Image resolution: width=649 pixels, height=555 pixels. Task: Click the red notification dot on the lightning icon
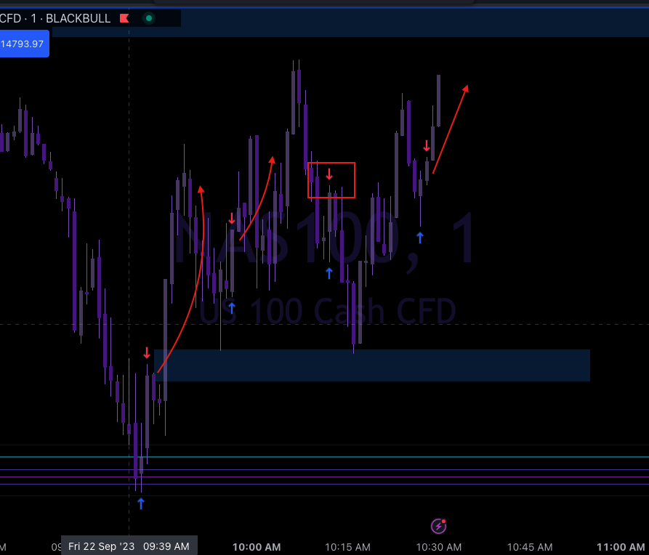click(443, 521)
